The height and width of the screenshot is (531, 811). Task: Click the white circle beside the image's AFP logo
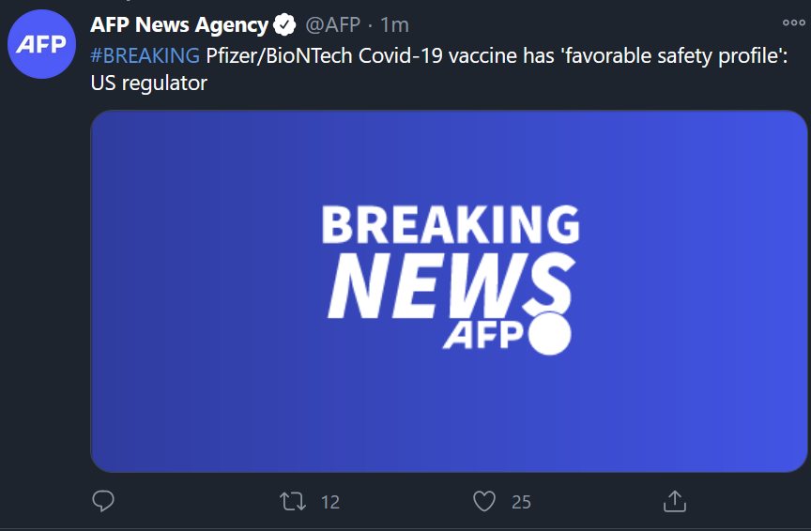pyautogui.click(x=549, y=334)
